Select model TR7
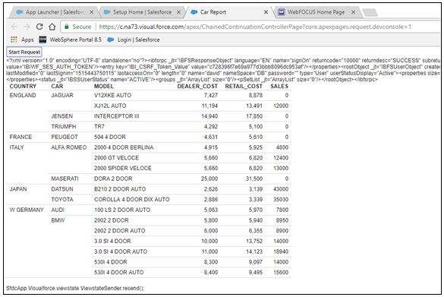The image size is (444, 297). [99, 126]
